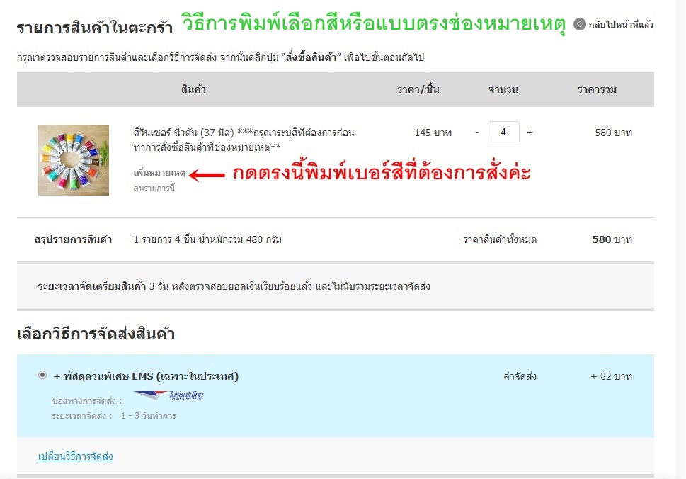Click the + 82 บาท shipping cost
Screen dimensions: 686x479
pyautogui.click(x=611, y=376)
